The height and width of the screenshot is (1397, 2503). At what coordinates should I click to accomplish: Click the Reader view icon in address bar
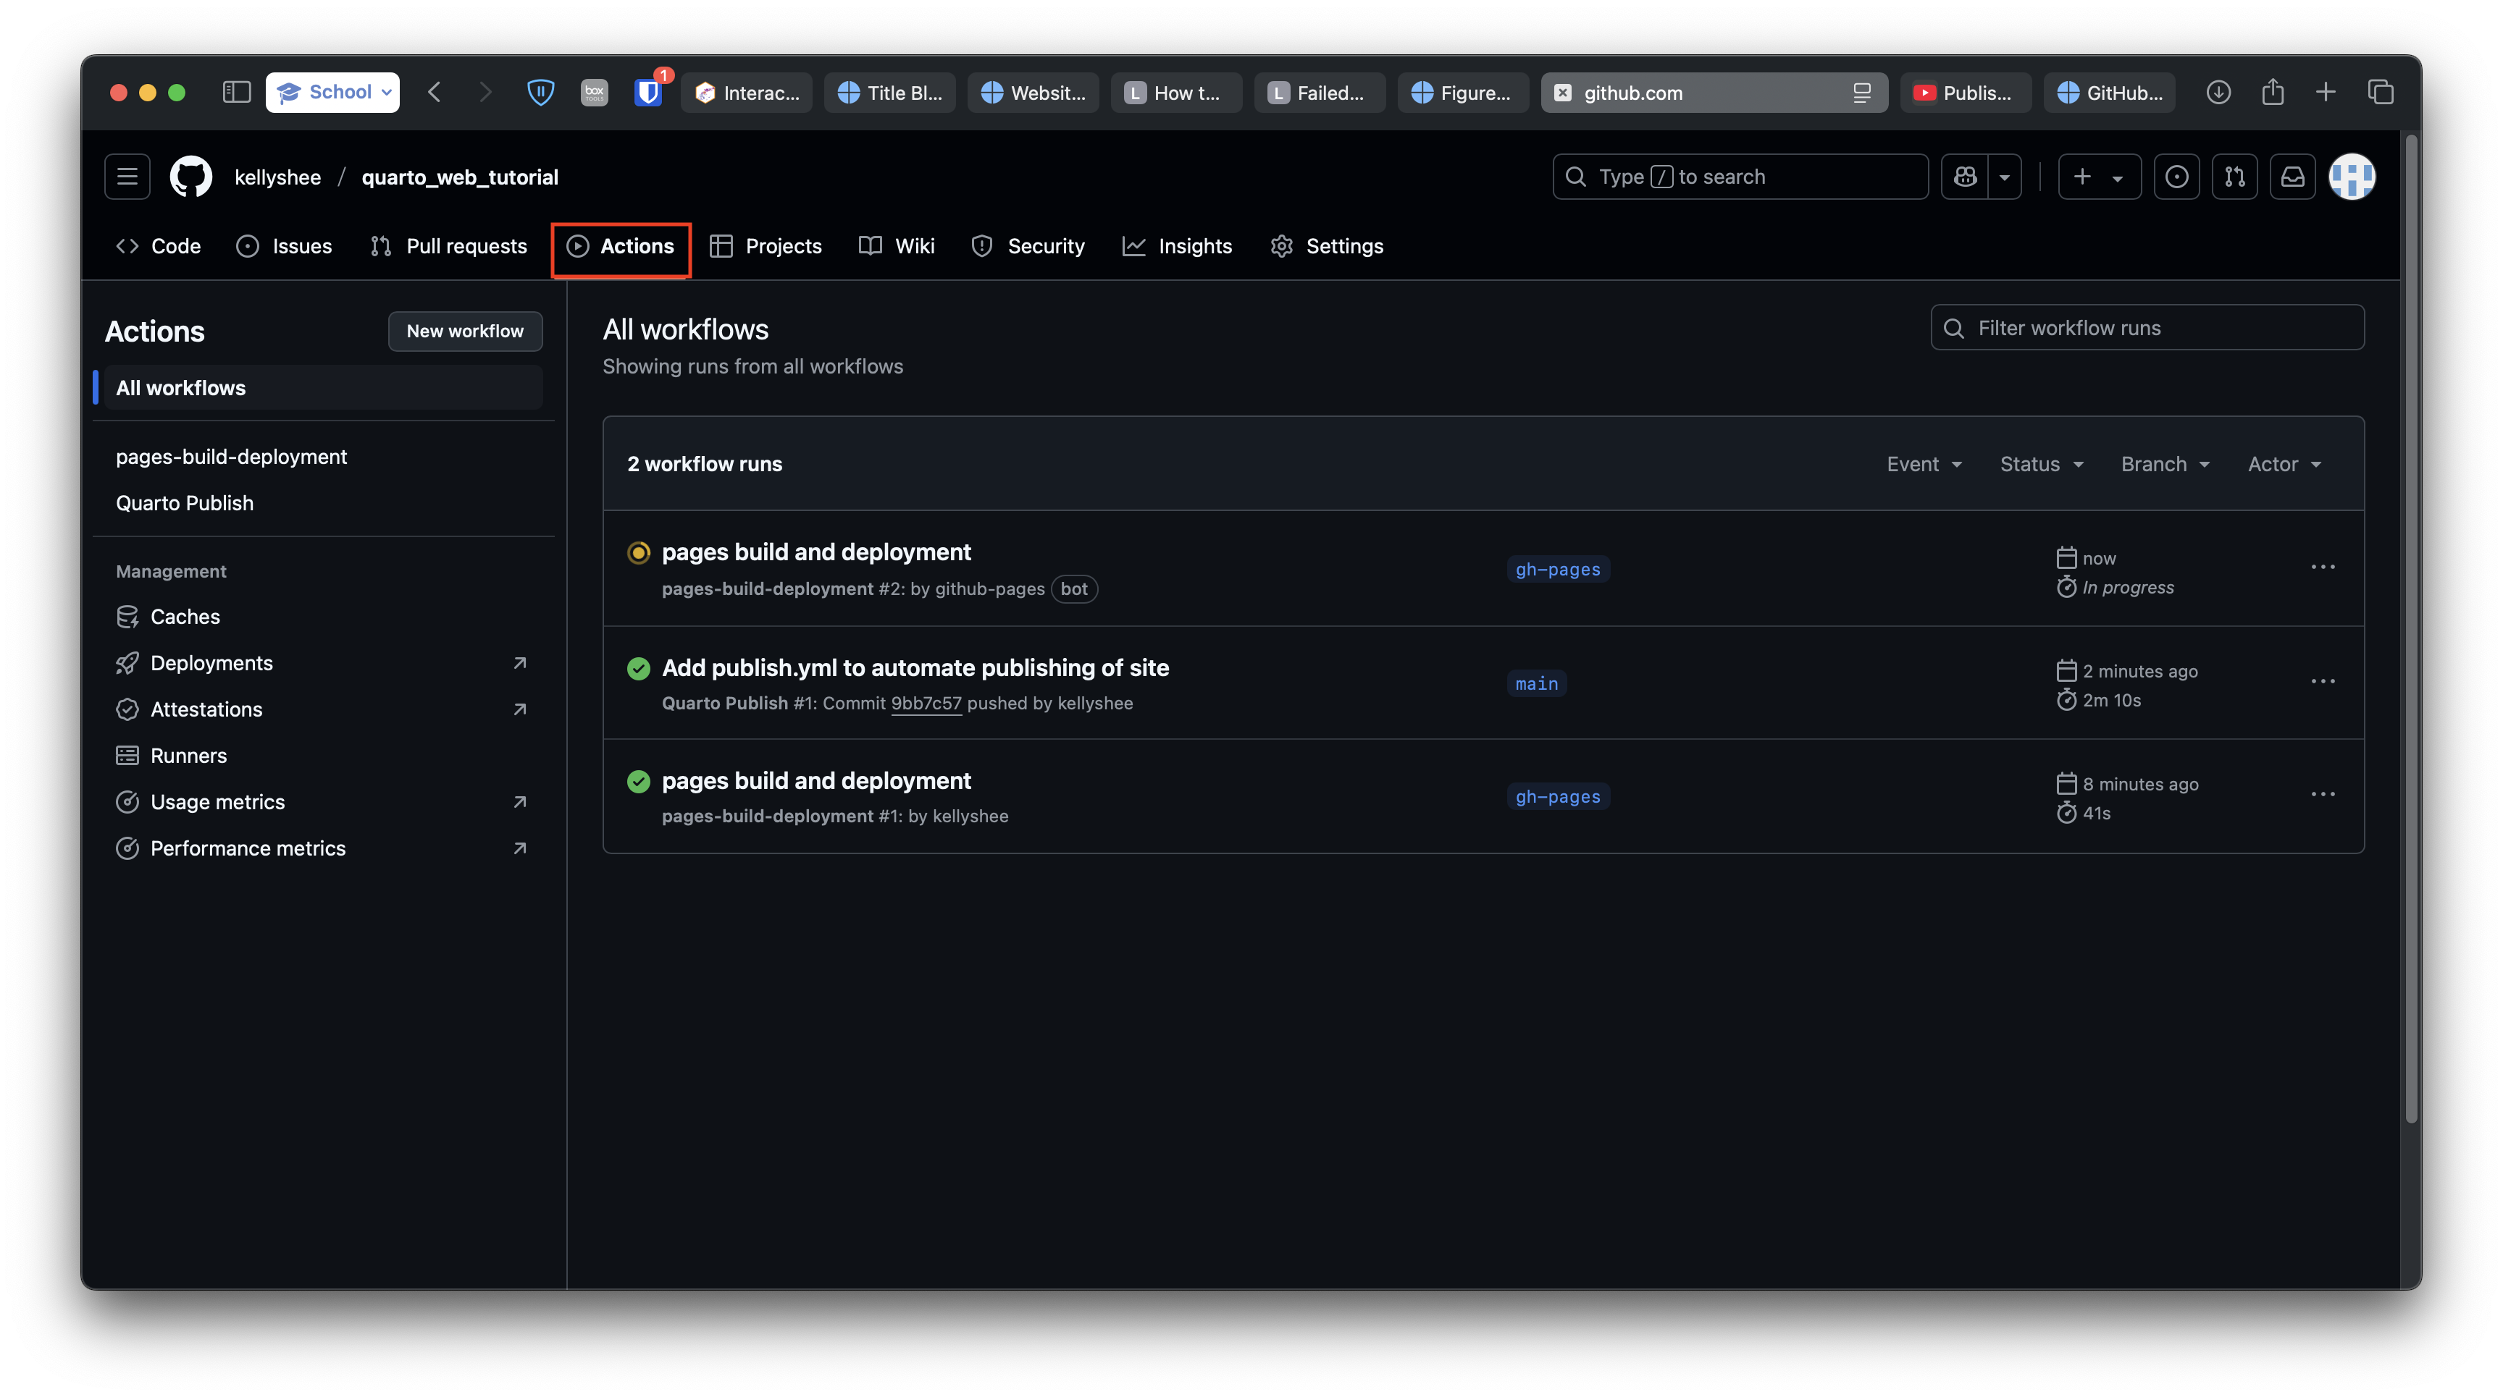[1862, 92]
